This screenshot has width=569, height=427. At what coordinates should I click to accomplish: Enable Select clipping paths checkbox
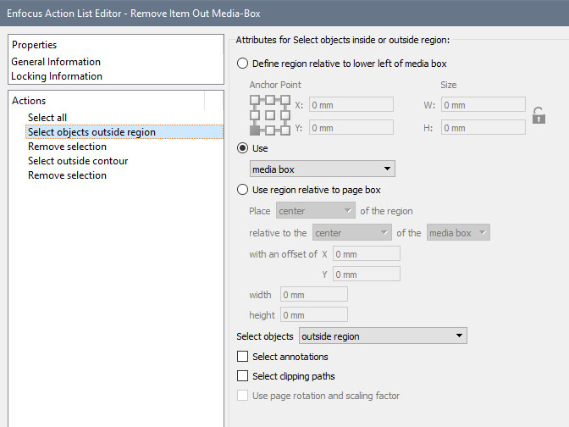[x=244, y=376]
